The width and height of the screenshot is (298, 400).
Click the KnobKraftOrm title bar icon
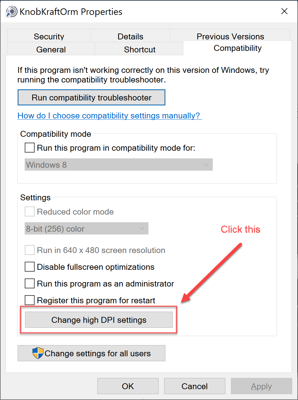12,12
